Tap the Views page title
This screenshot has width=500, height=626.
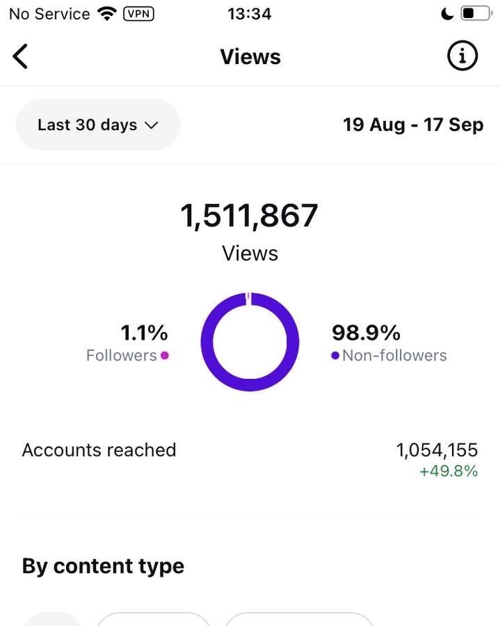click(250, 56)
